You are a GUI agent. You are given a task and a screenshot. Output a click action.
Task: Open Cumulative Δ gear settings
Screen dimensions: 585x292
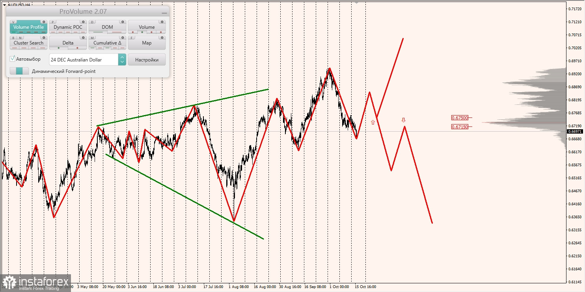pyautogui.click(x=123, y=37)
